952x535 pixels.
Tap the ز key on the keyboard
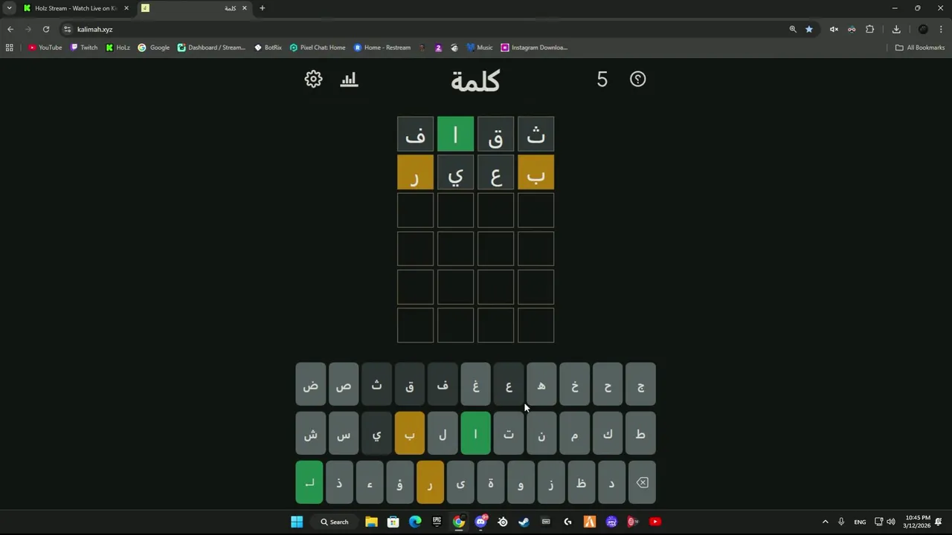551,482
